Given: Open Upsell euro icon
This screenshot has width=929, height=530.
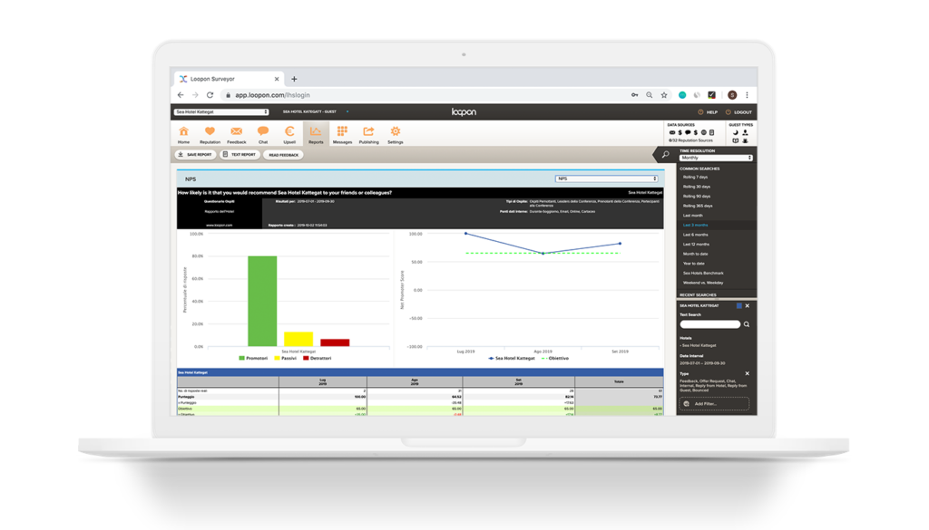Looking at the screenshot, I should (x=289, y=133).
